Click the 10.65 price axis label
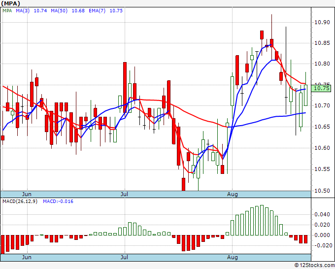 pyautogui.click(x=322, y=127)
